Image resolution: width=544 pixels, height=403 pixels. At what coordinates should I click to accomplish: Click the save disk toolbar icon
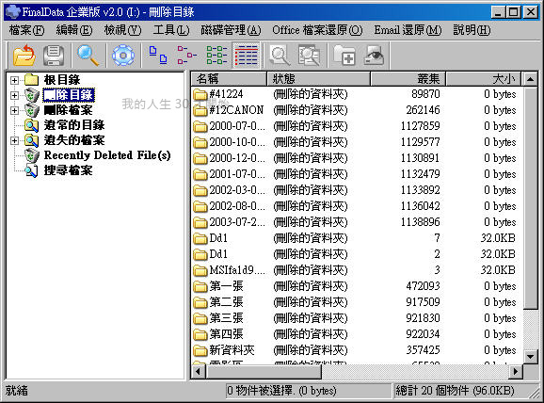tap(54, 56)
